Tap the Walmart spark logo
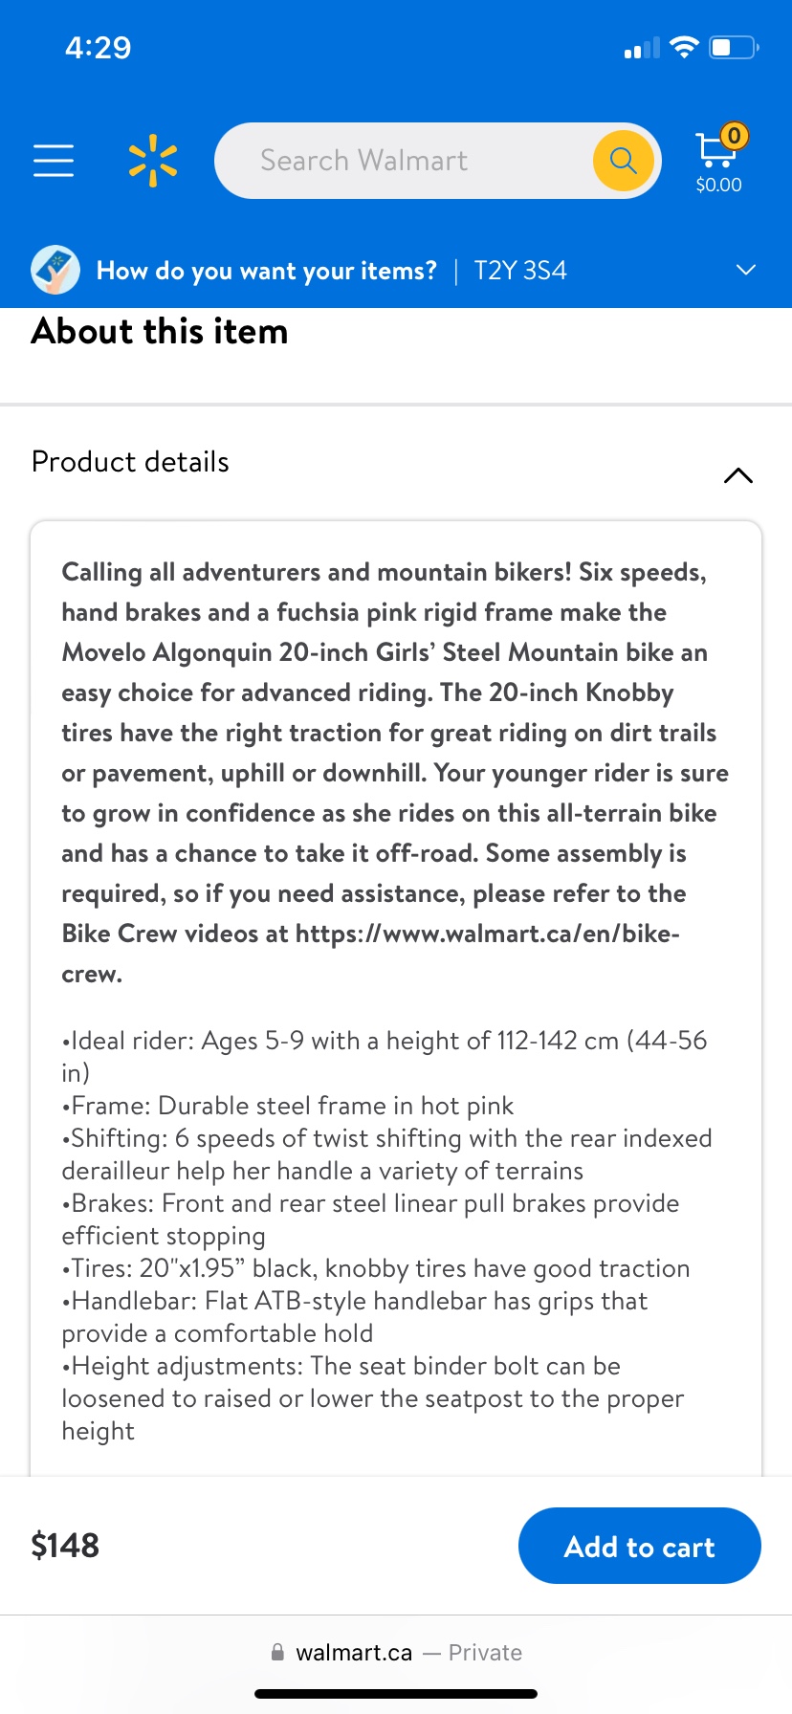This screenshot has width=792, height=1714. (153, 161)
